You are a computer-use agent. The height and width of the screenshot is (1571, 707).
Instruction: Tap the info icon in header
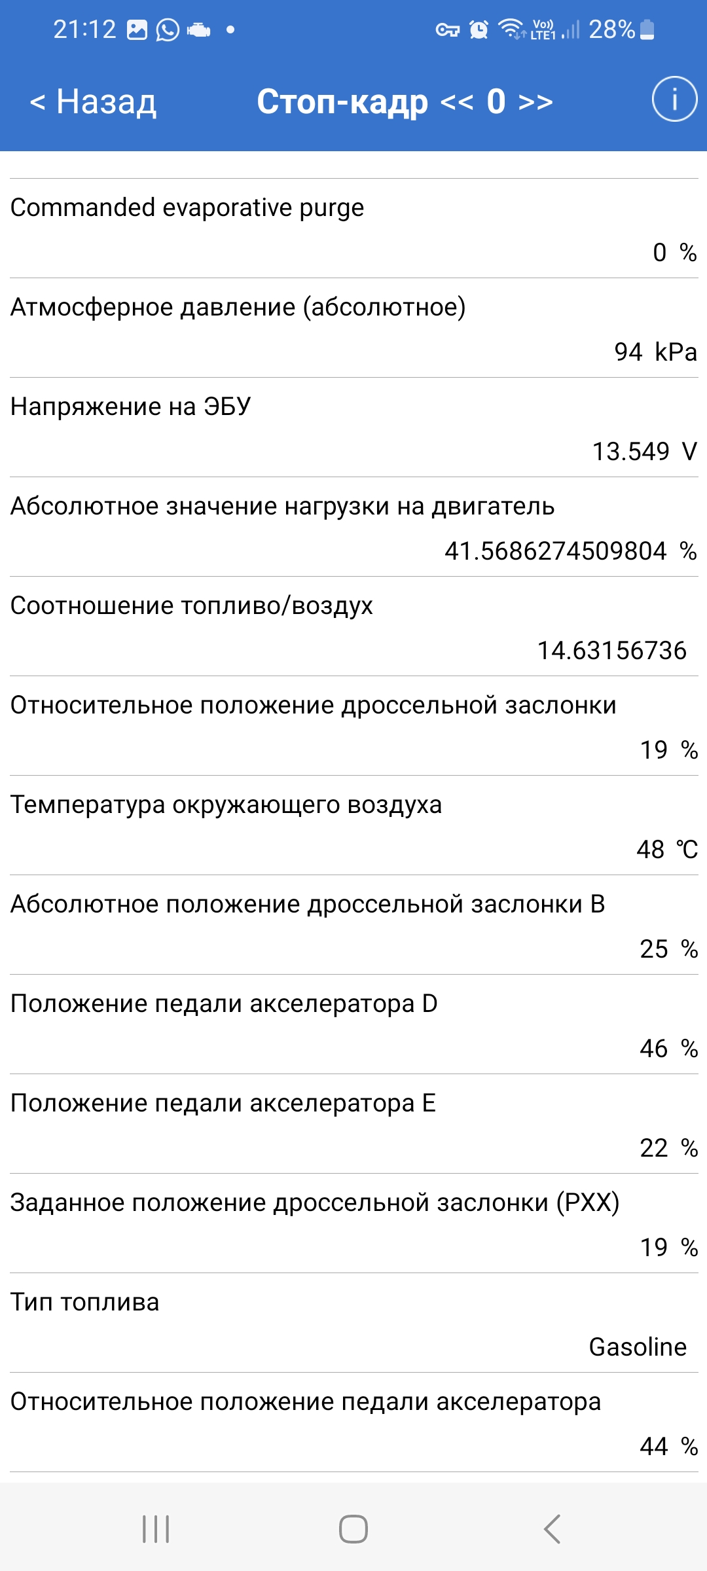[x=674, y=99]
